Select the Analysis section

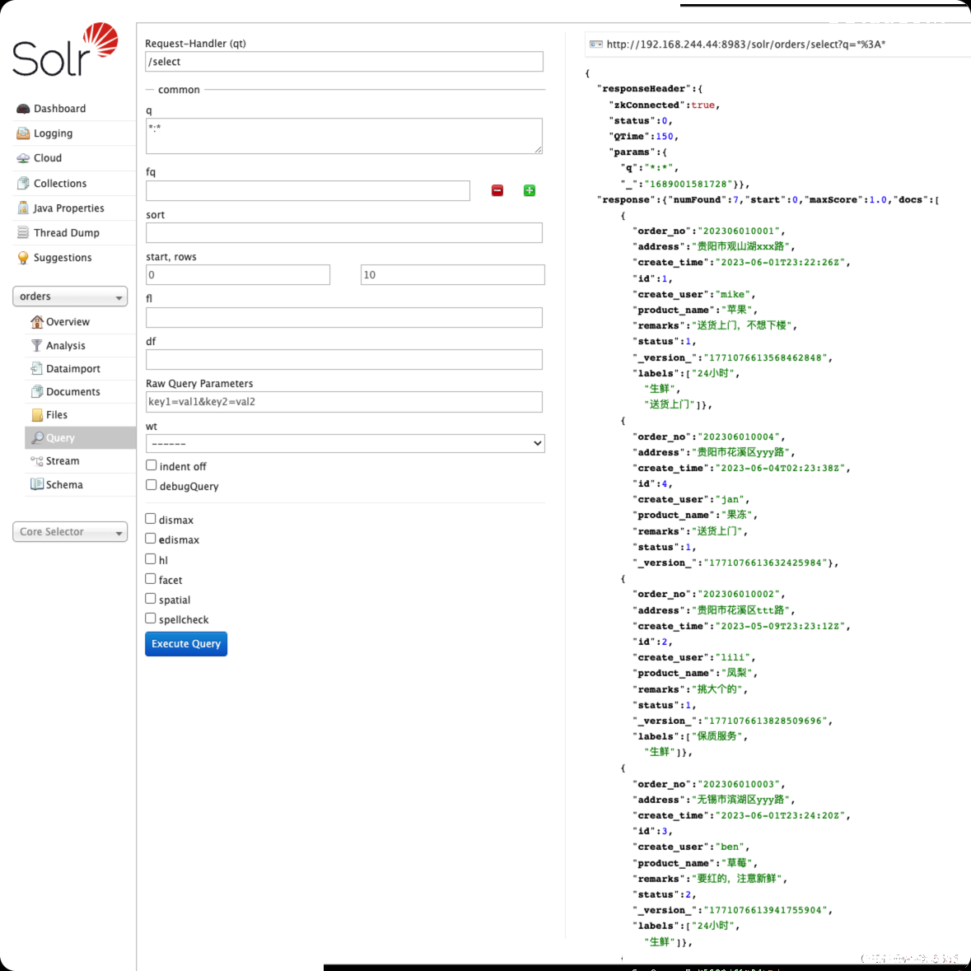click(x=66, y=346)
